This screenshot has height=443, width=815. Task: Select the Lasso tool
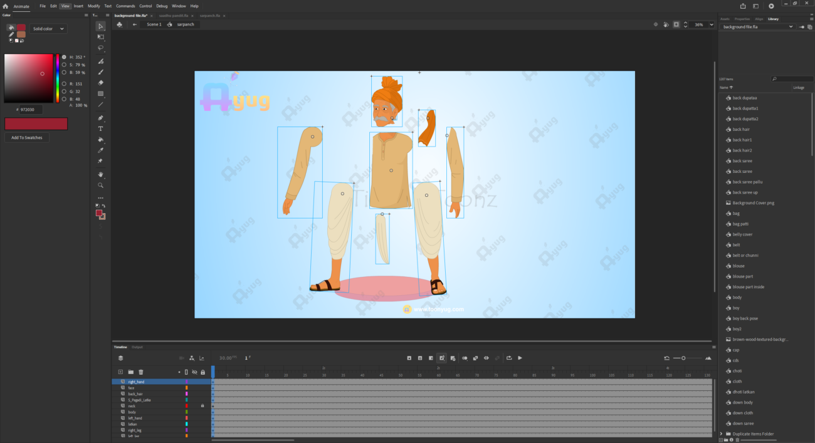pos(101,48)
